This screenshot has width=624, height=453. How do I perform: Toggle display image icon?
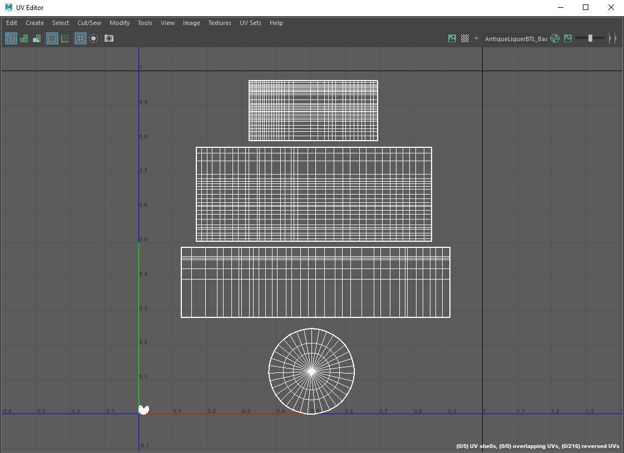pos(452,38)
